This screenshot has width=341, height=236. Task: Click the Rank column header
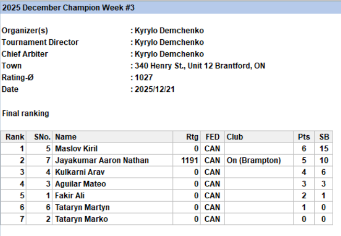(15, 137)
